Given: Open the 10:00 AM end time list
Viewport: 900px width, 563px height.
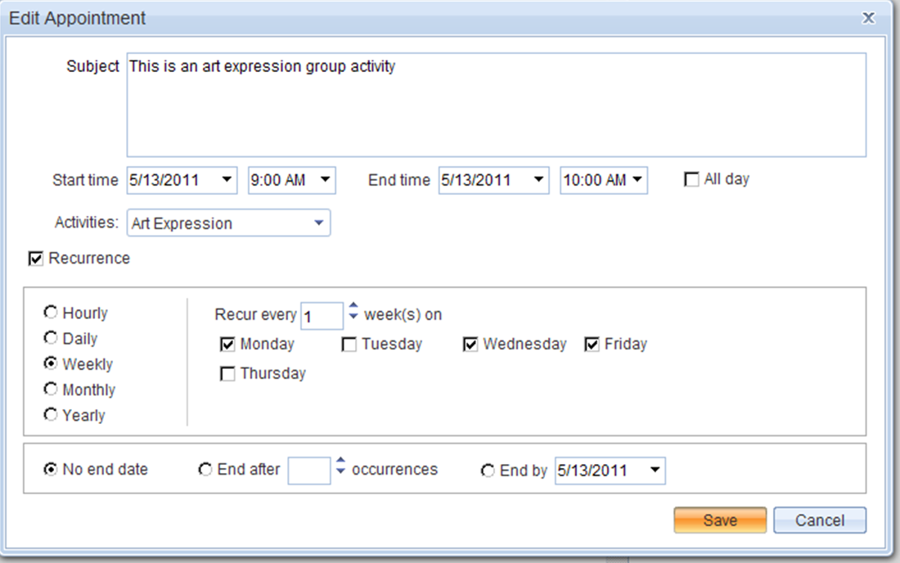Looking at the screenshot, I should [637, 180].
